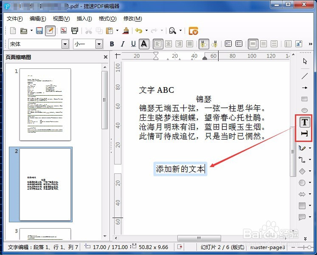Expand dropdown arrow beside flowchart tool
Screen dimensions: 317x255
click(310, 205)
